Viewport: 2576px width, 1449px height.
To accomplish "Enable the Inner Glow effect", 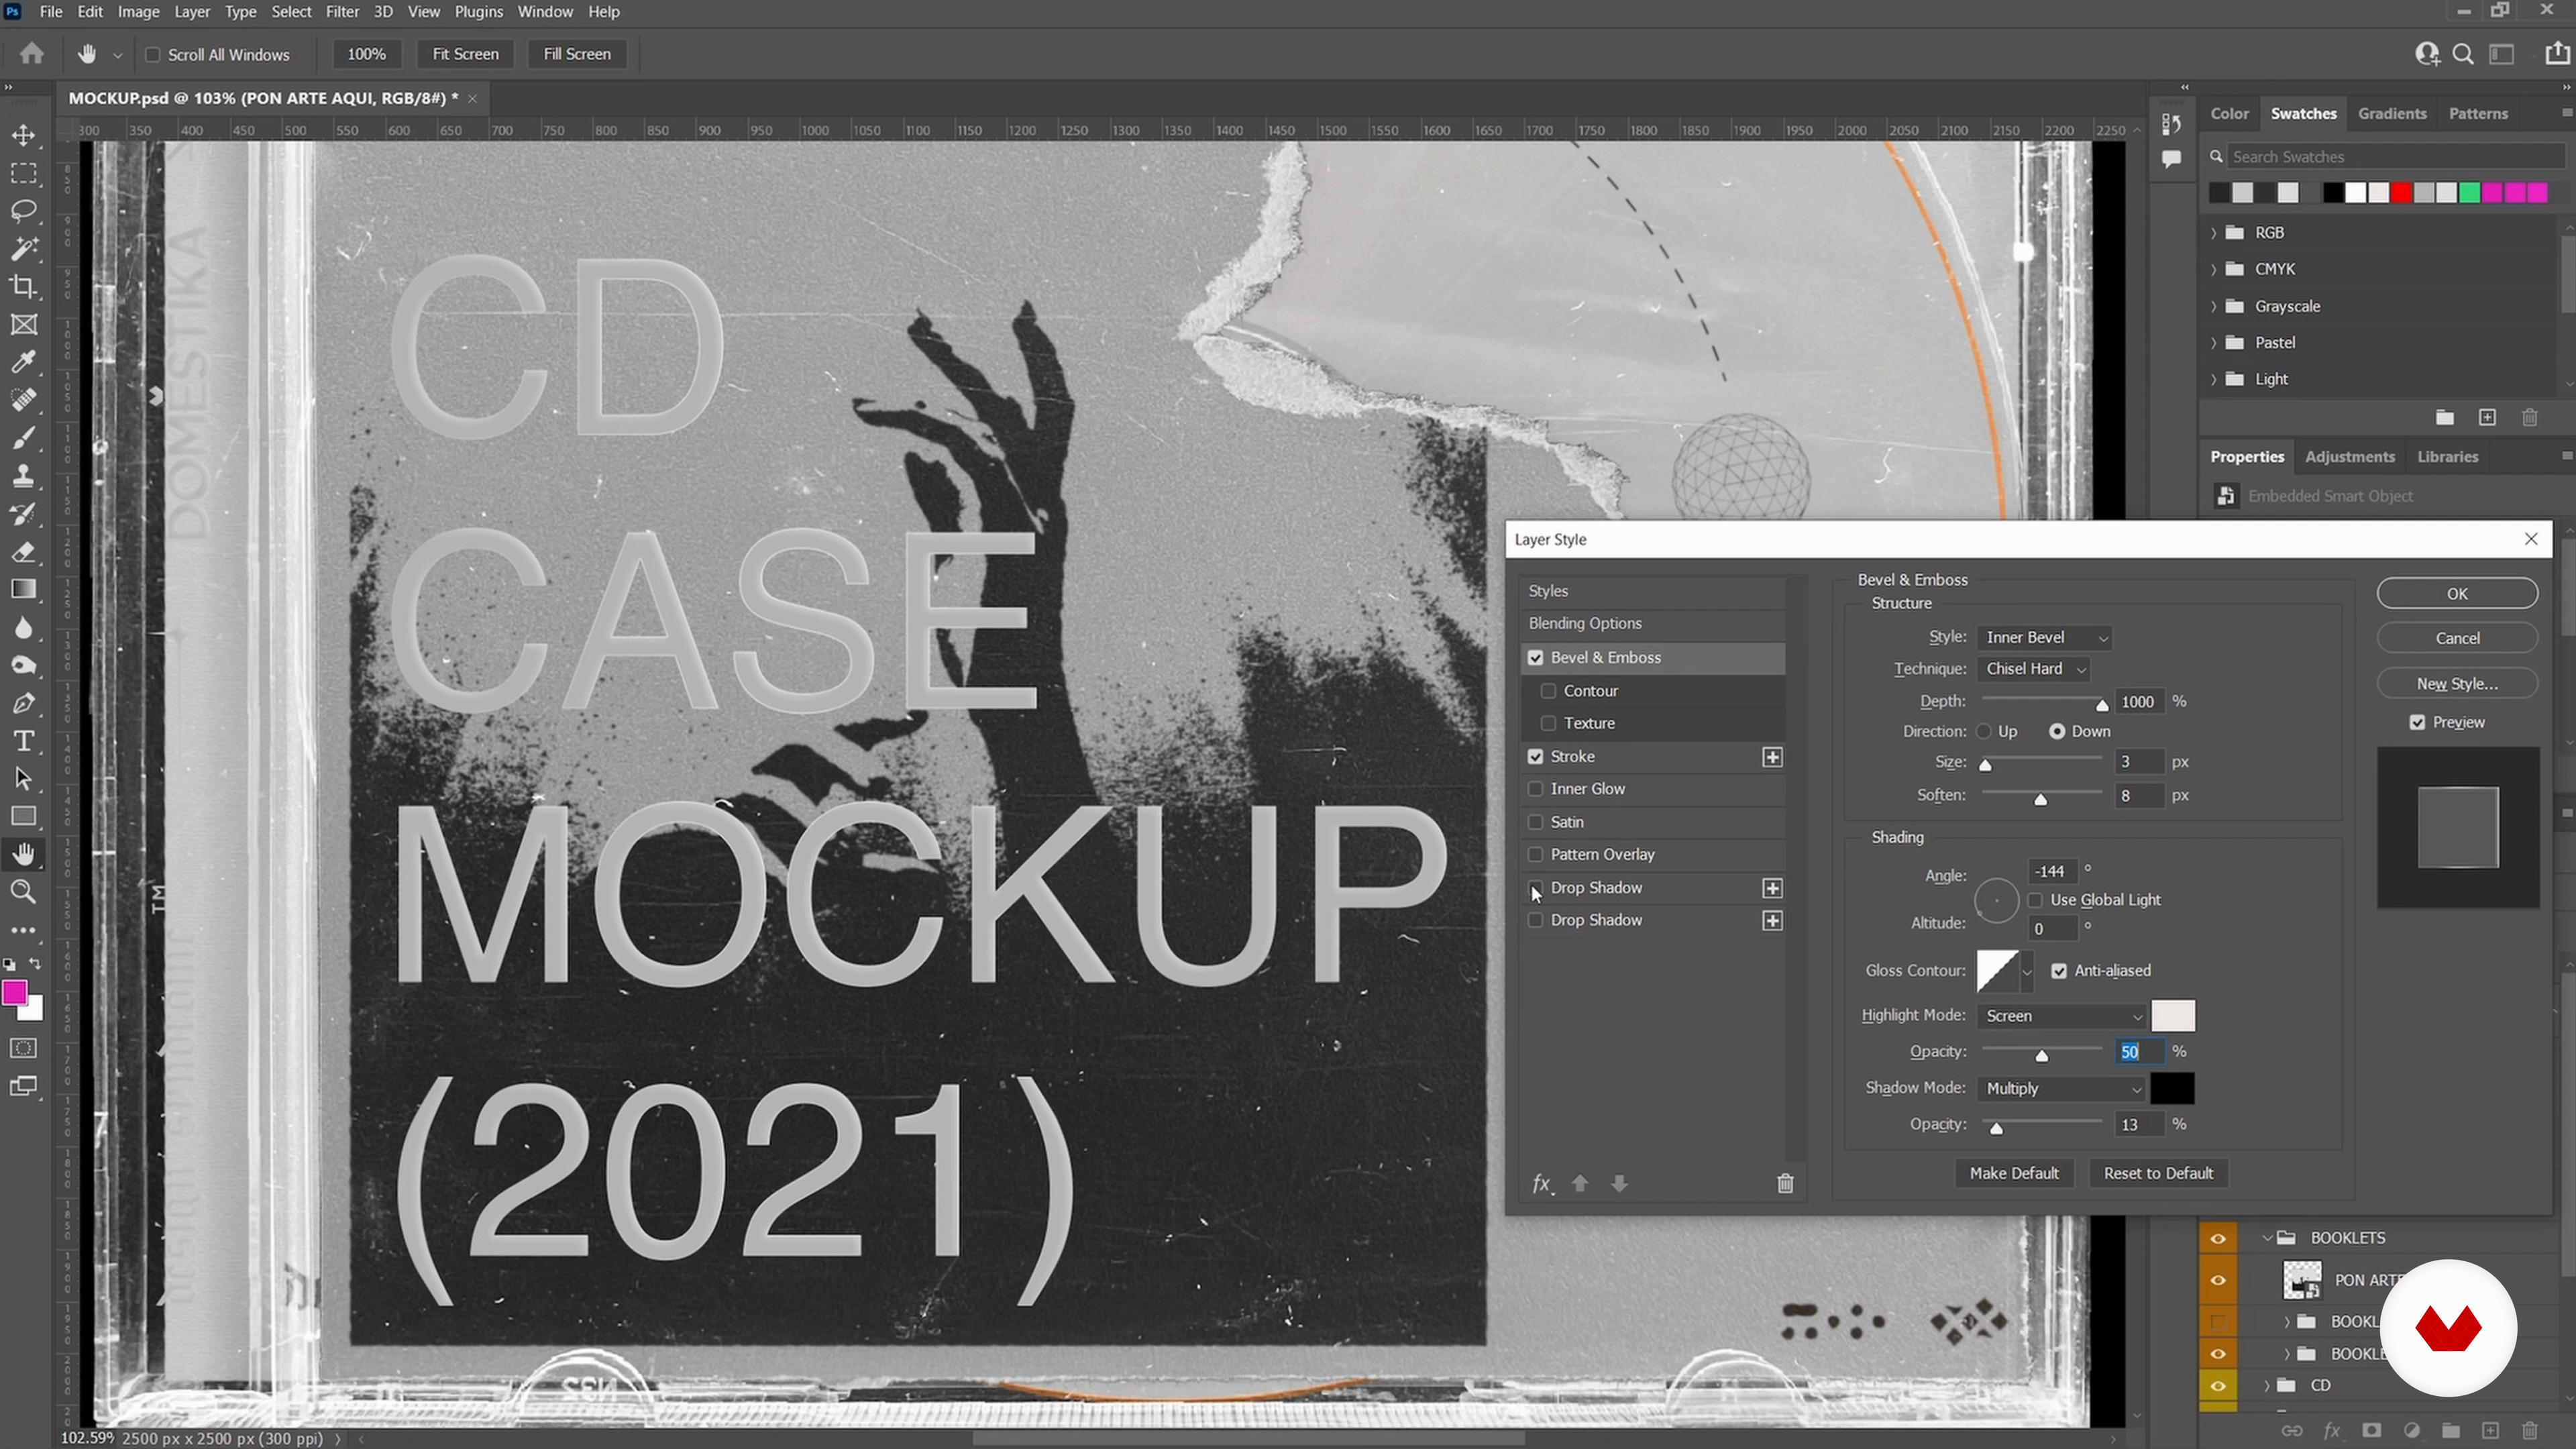I will pos(1535,789).
